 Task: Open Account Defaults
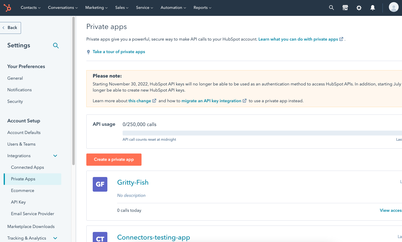24,132
